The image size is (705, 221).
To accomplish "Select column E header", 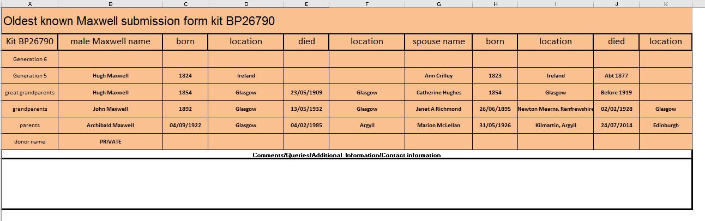I will (x=306, y=4).
